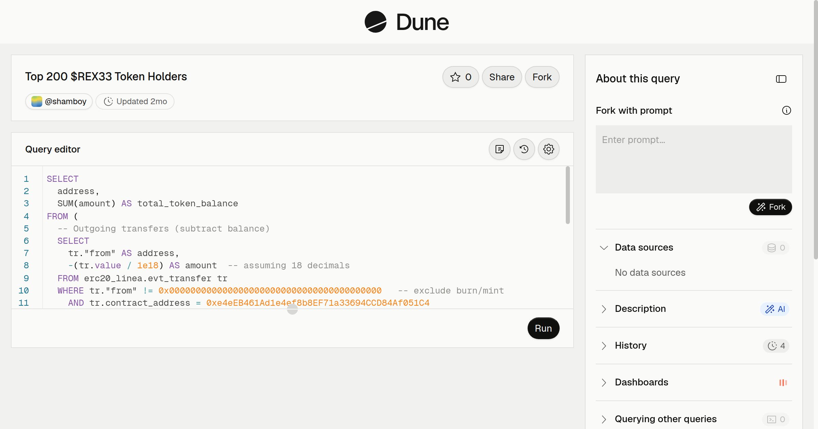Image resolution: width=818 pixels, height=429 pixels.
Task: Show Fork with prompt info icon
Action: tap(787, 110)
